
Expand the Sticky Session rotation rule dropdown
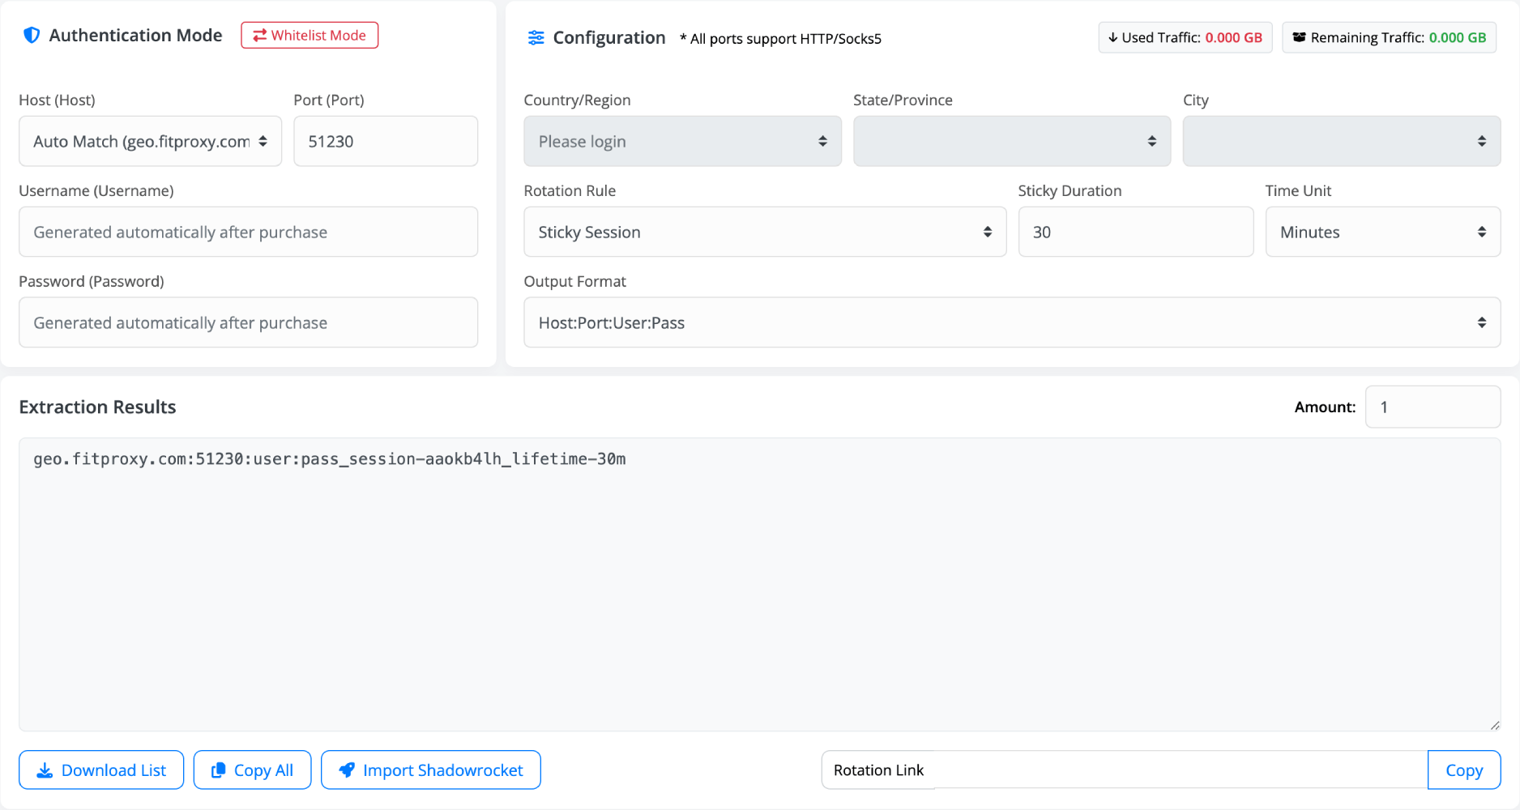point(764,232)
